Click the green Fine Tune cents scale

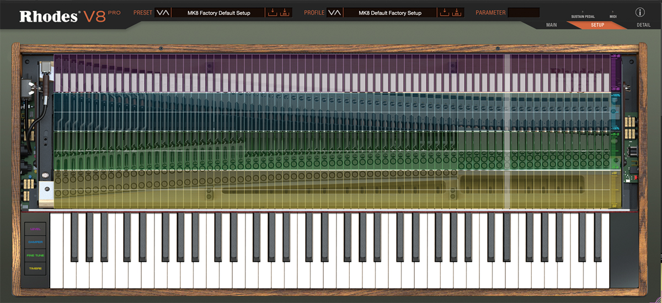(x=615, y=150)
